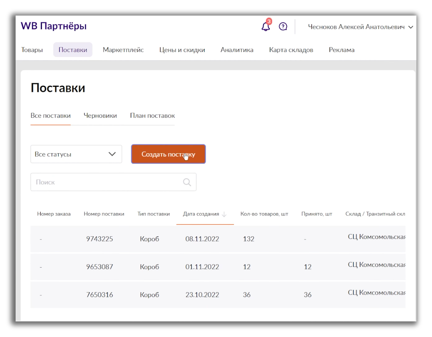Image resolution: width=432 pixels, height=337 pixels.
Task: Click the help question mark icon
Action: [283, 27]
